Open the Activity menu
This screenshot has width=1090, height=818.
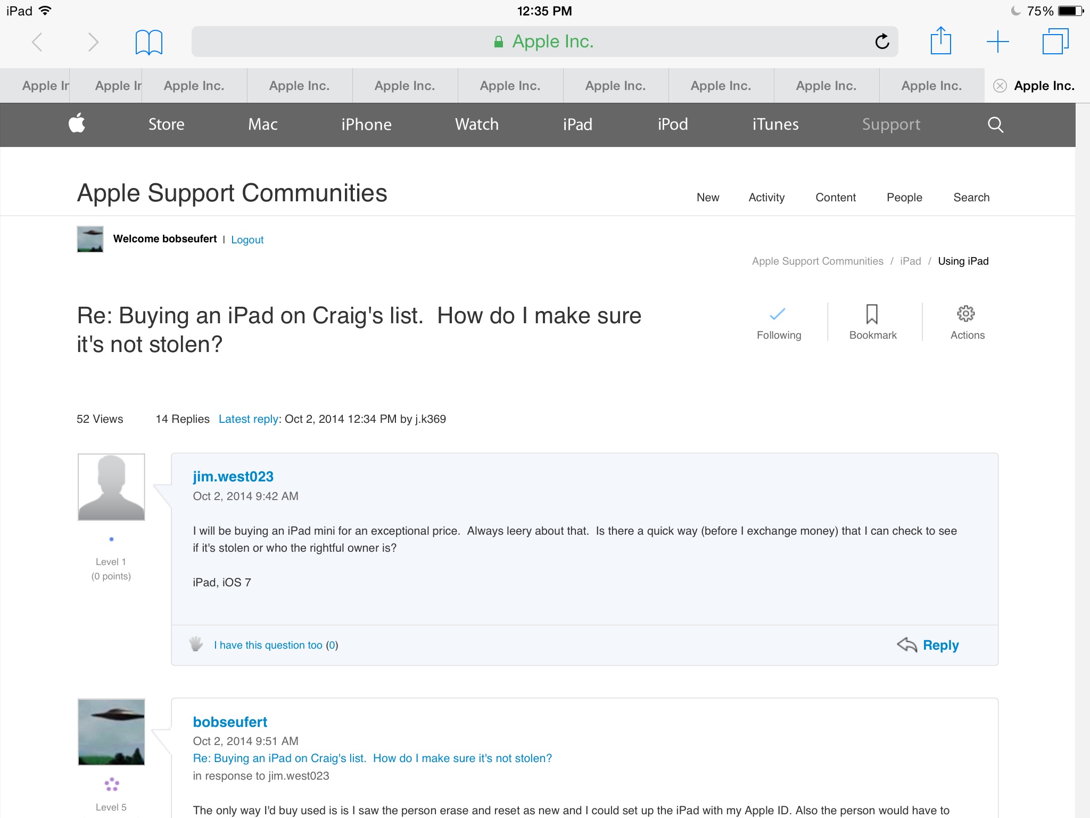tap(766, 198)
